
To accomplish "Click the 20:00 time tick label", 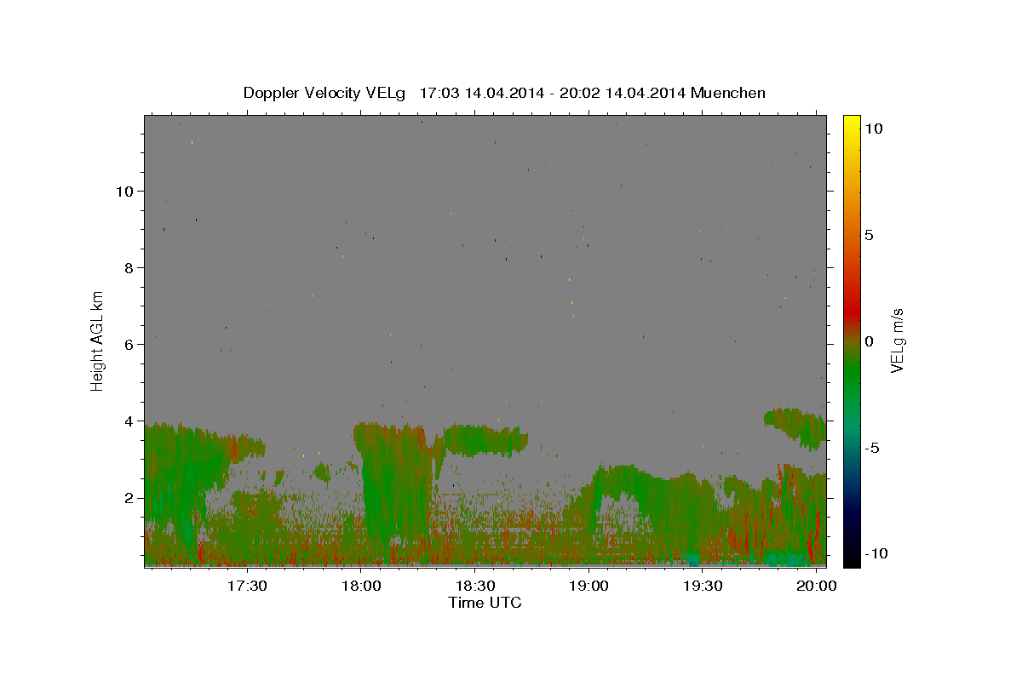I will pyautogui.click(x=818, y=587).
